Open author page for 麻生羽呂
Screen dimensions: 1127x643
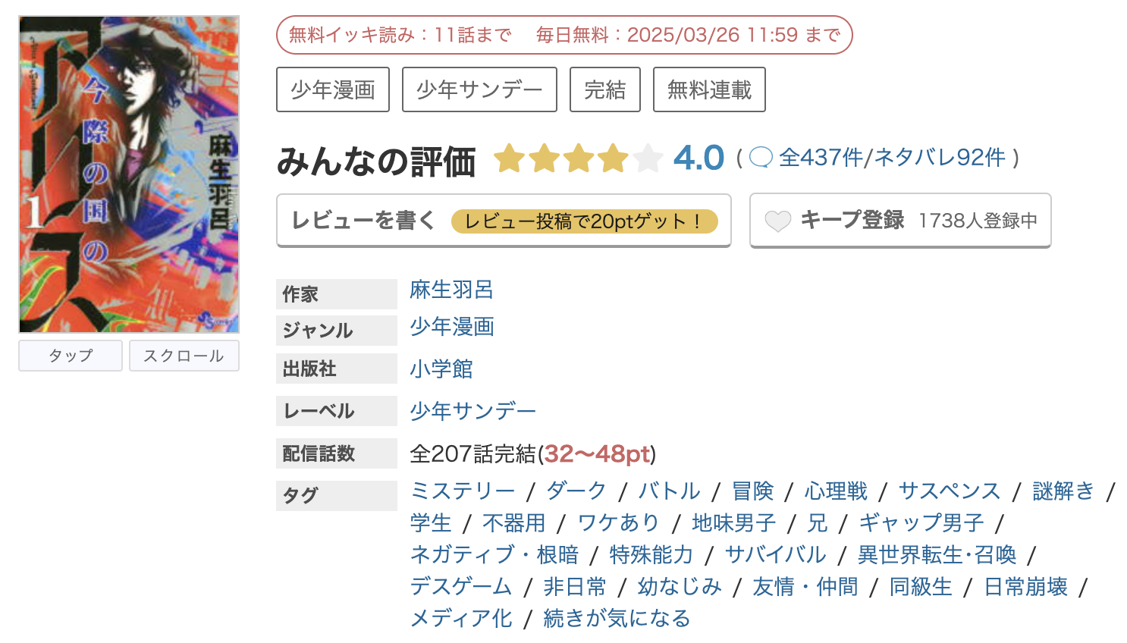(450, 289)
